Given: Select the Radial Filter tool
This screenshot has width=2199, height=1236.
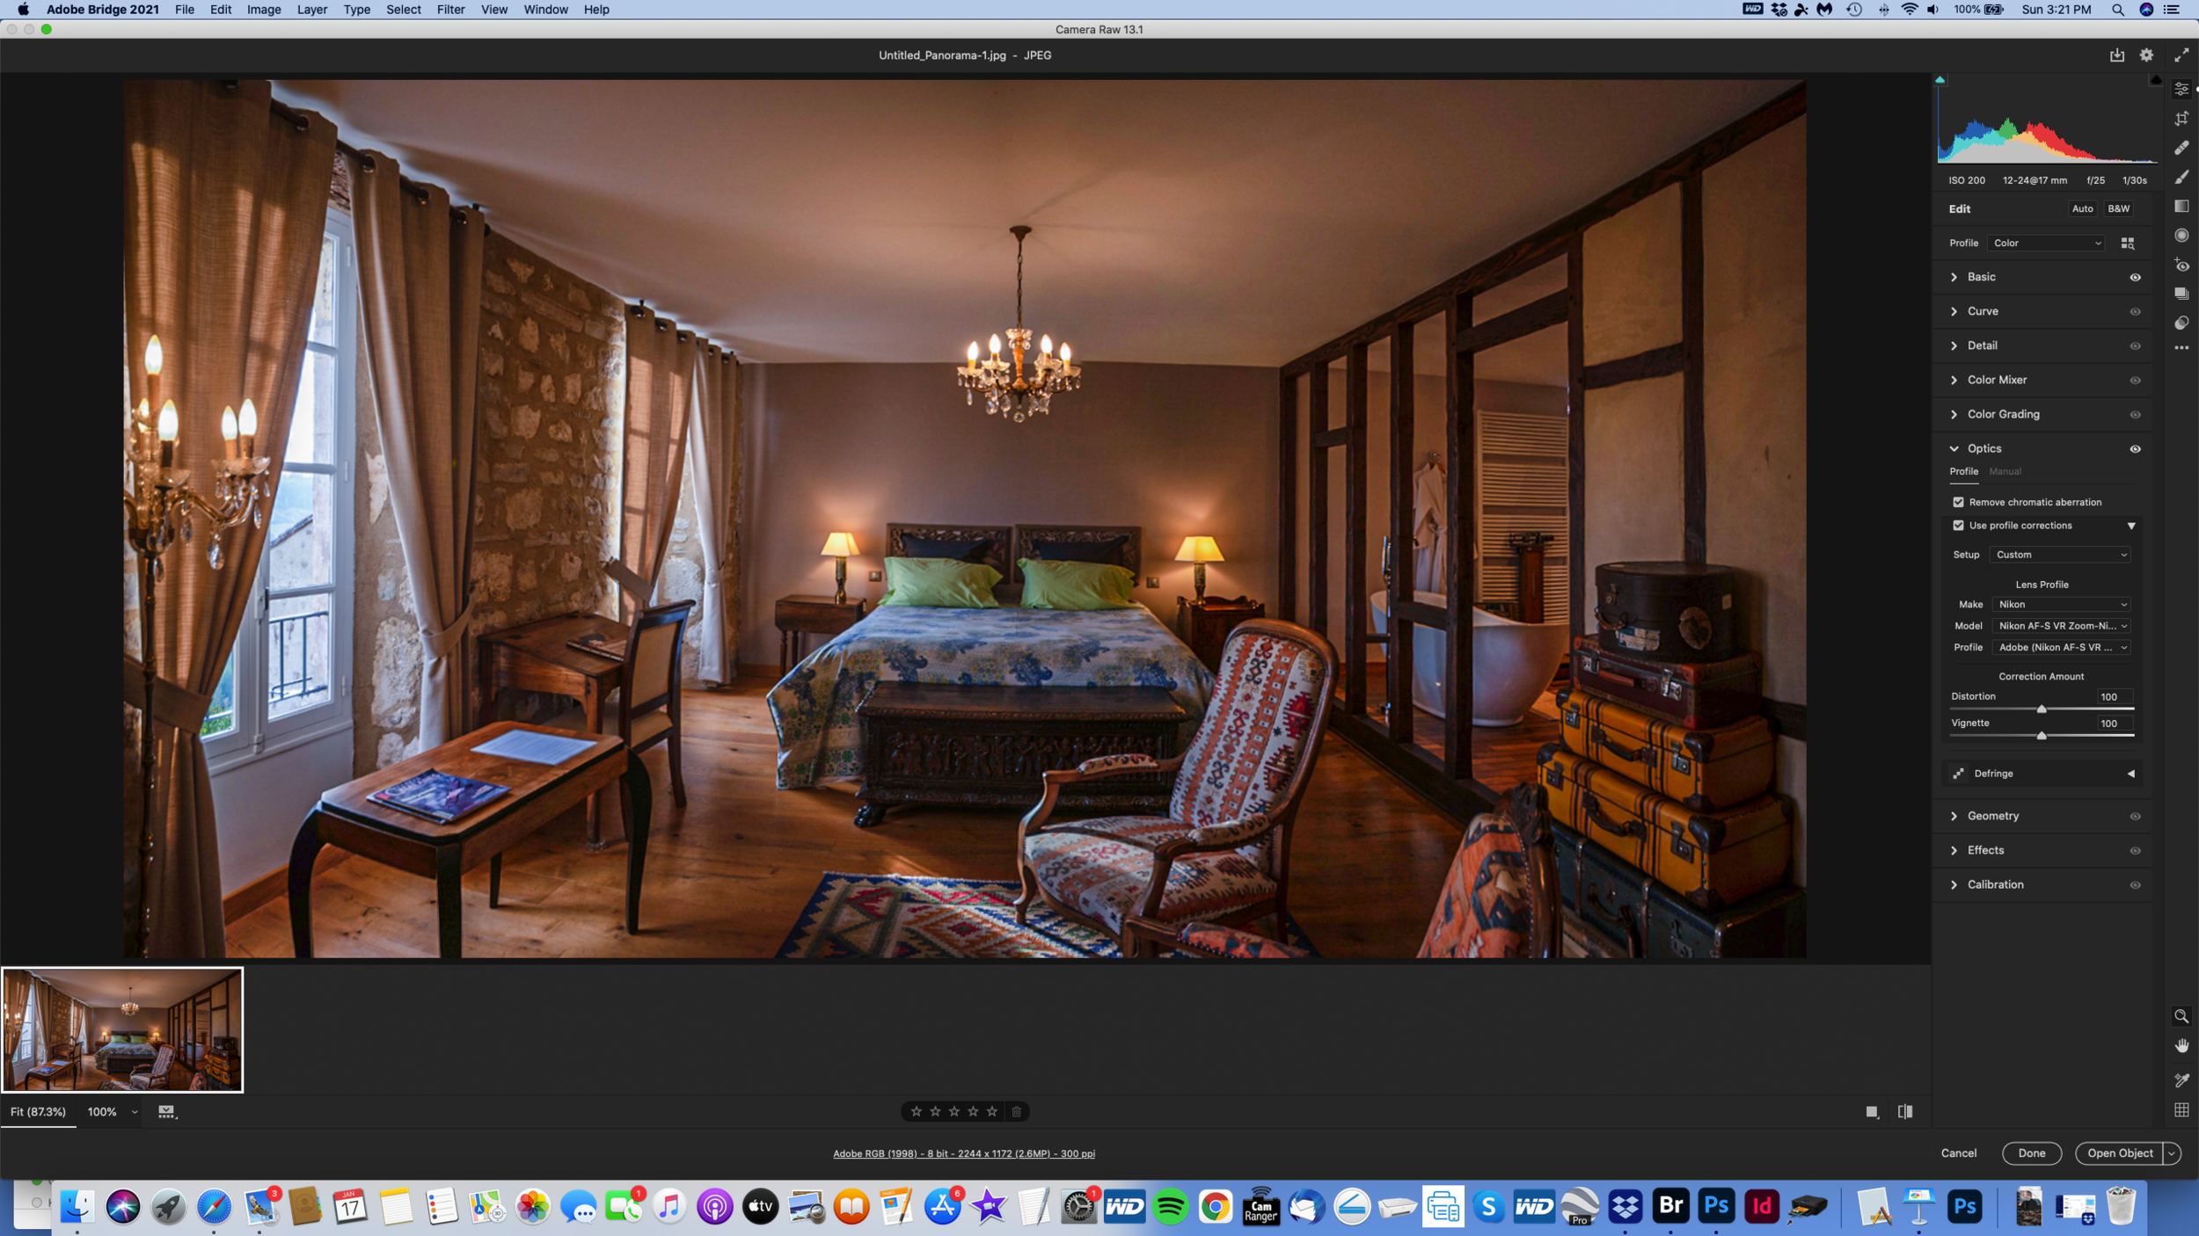Looking at the screenshot, I should click(2181, 236).
